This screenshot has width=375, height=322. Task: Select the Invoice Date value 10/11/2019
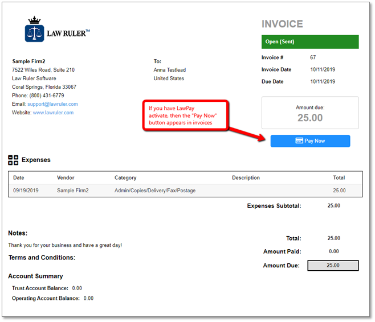pos(323,69)
